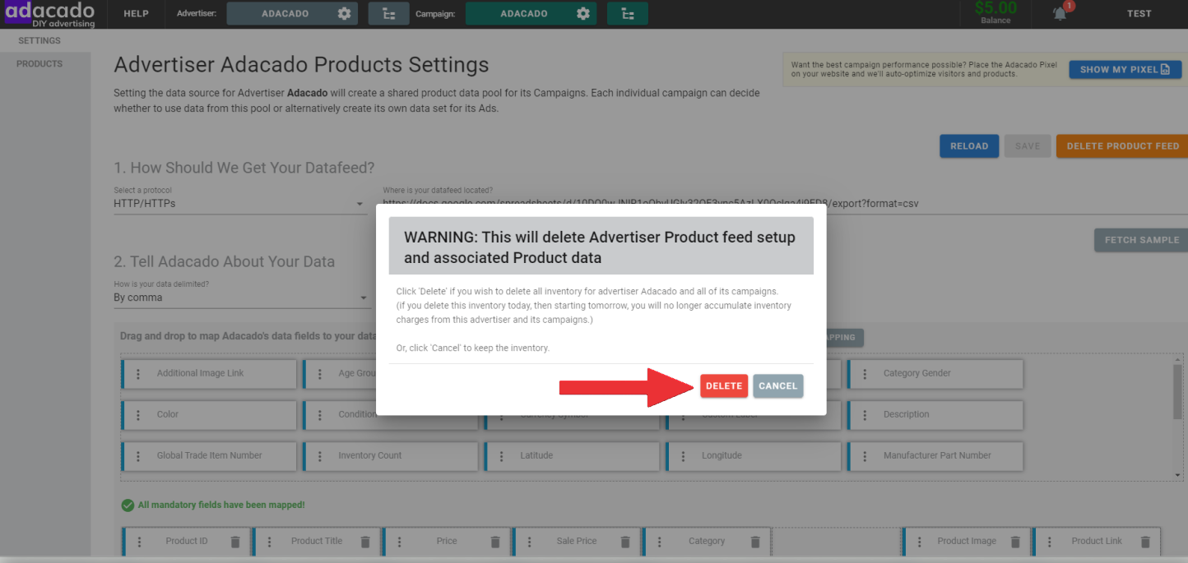1188x563 pixels.
Task: Click the fields list scrollbar down arrow
Action: [x=1179, y=475]
